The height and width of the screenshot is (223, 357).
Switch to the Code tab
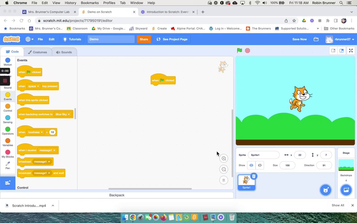pos(12,52)
